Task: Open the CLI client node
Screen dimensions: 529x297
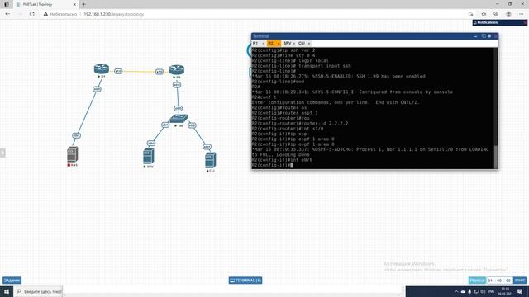Action: tap(210, 160)
